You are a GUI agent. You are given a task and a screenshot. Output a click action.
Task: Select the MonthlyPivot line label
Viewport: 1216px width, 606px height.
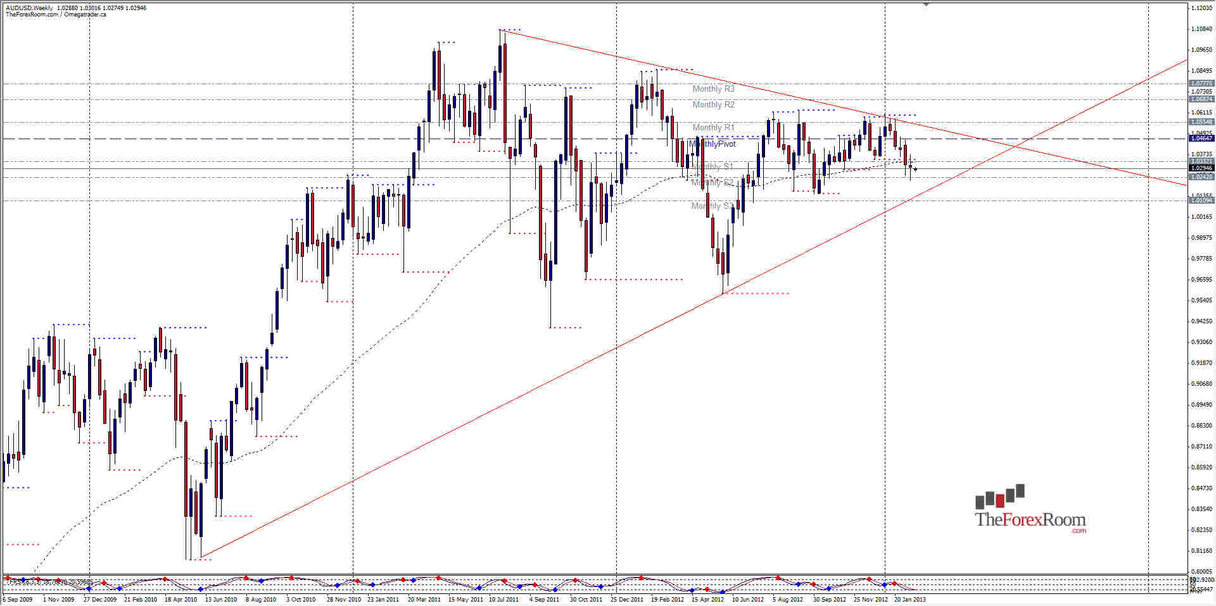tap(712, 144)
